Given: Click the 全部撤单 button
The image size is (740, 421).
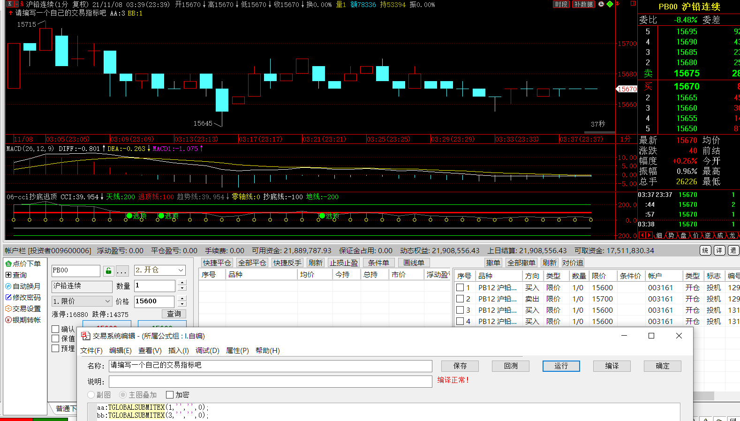Looking at the screenshot, I should pos(521,263).
